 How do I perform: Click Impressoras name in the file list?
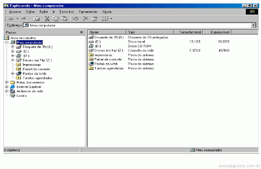pyautogui.click(x=103, y=55)
